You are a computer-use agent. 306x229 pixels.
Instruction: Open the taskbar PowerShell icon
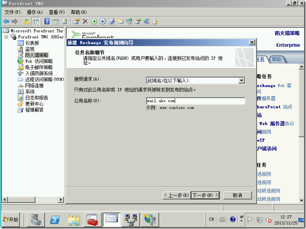tap(55, 220)
